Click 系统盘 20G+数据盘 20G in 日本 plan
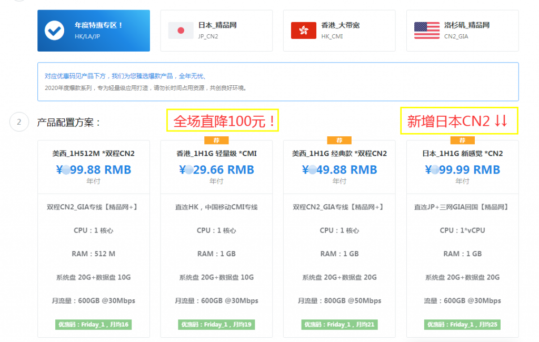Viewport: 539px width, 342px height. (x=462, y=277)
